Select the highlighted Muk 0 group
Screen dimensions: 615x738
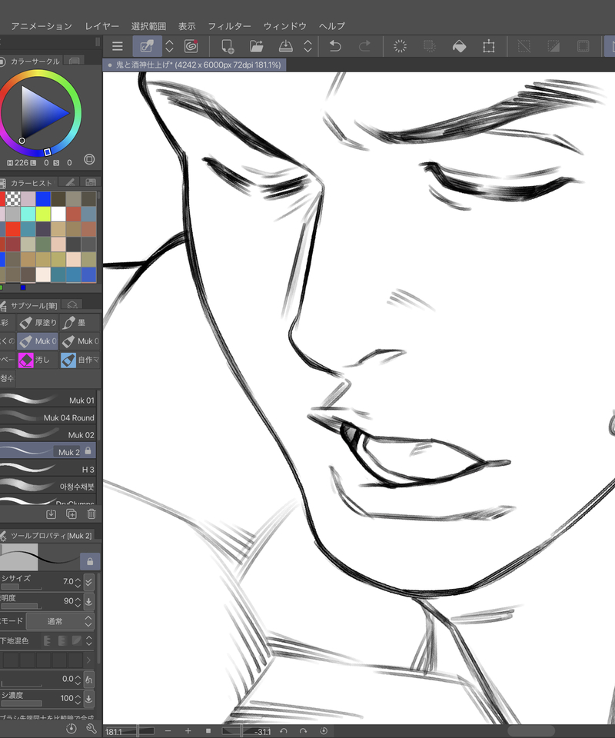point(38,341)
